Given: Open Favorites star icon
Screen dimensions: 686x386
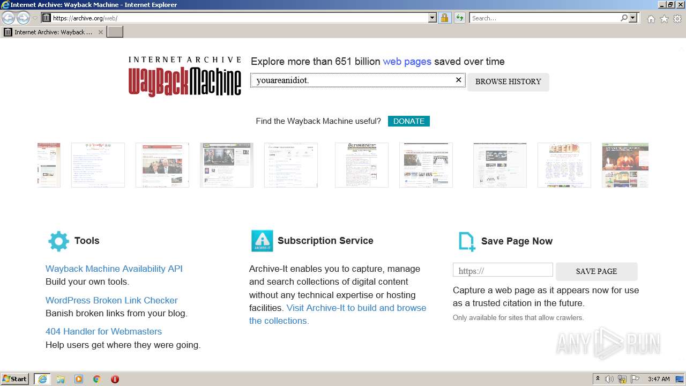Looking at the screenshot, I should 664,19.
